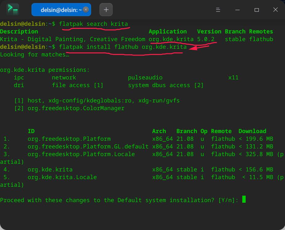The width and height of the screenshot is (285, 230).
Task: Click the 'Looking for matches…' line
Action: [x=34, y=55]
